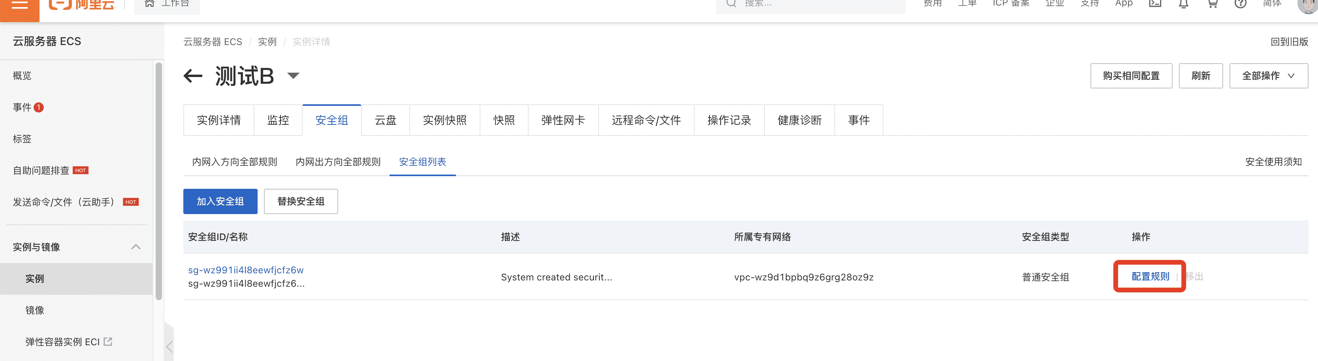
Task: Click the 工作台 home icon
Action: coord(149,4)
